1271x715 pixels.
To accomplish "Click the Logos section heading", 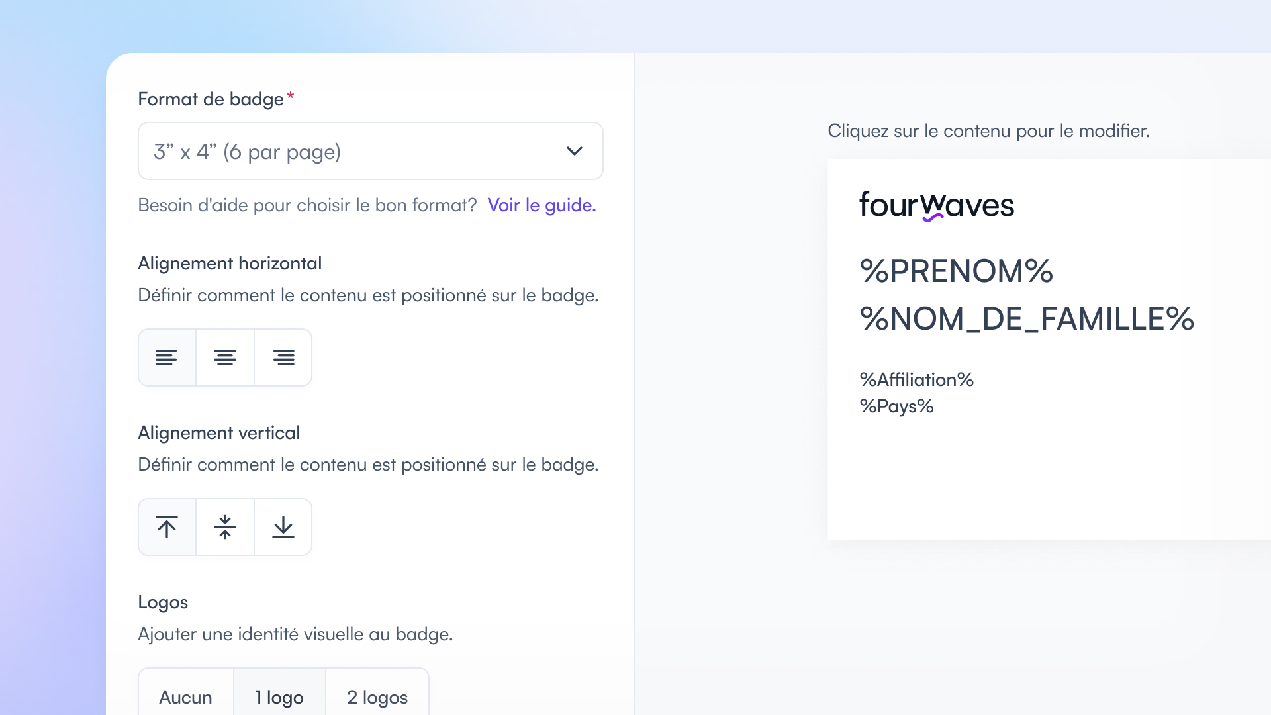I will click(163, 602).
